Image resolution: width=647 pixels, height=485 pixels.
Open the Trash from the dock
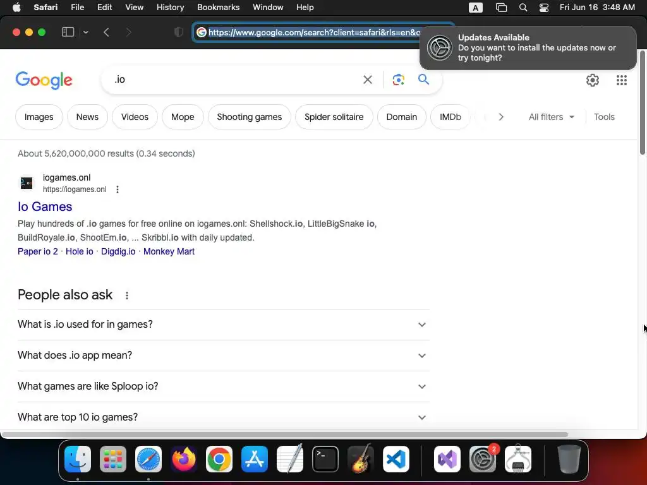pyautogui.click(x=569, y=459)
